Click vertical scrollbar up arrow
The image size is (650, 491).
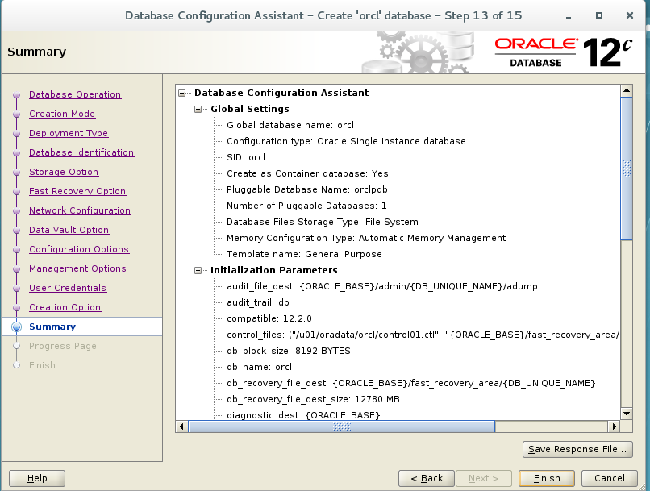[627, 90]
